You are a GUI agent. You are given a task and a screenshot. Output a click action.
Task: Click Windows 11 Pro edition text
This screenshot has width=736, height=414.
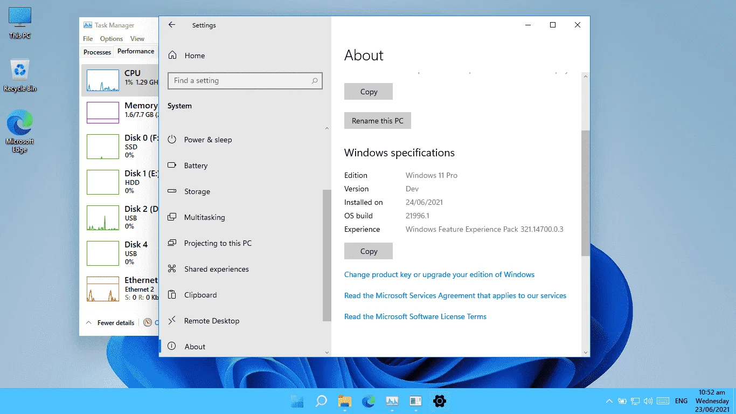pyautogui.click(x=432, y=175)
